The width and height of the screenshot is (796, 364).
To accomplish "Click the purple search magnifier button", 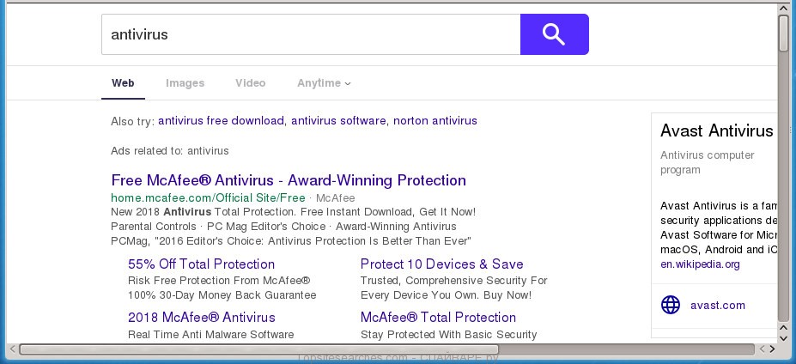I will click(555, 34).
